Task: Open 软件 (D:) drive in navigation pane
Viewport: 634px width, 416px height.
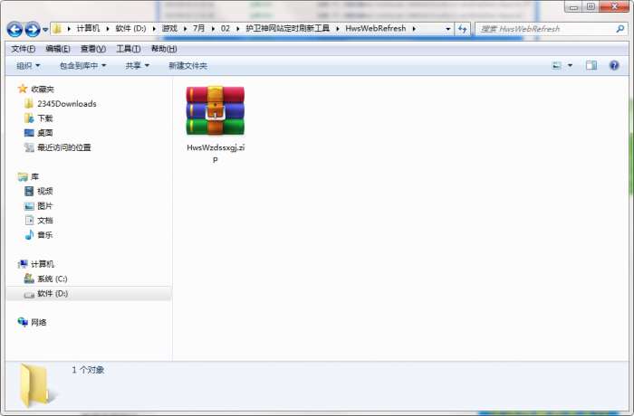Action: (53, 294)
